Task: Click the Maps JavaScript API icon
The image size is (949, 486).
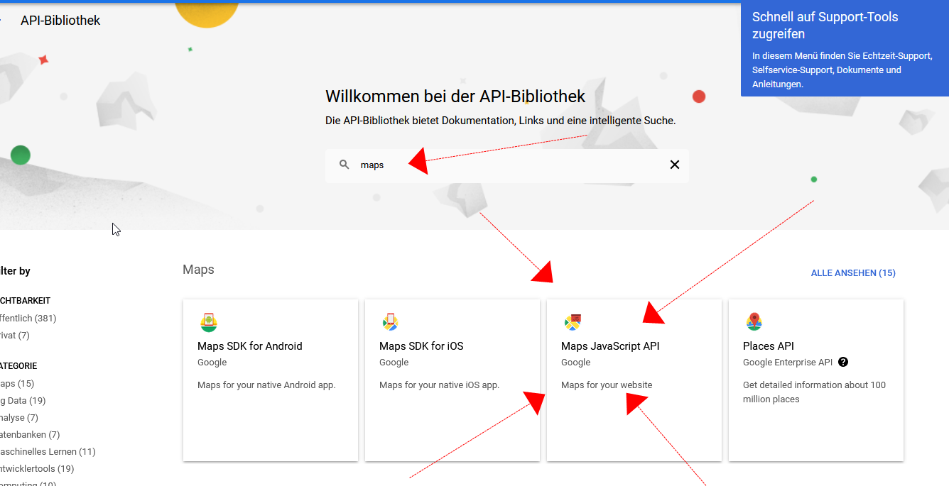Action: click(x=573, y=322)
